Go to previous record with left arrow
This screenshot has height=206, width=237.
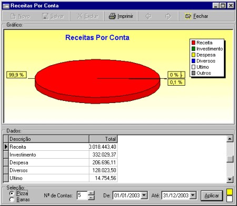[x=148, y=16]
